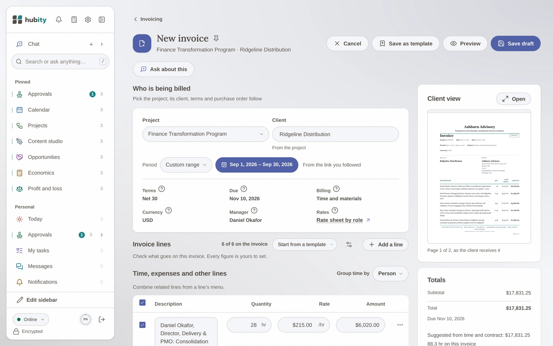Image resolution: width=553 pixels, height=346 pixels.
Task: Uncheck the Daniel Okafor line checkbox
Action: (x=142, y=325)
